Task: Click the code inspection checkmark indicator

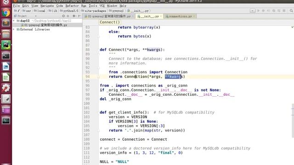Action: click(292, 27)
